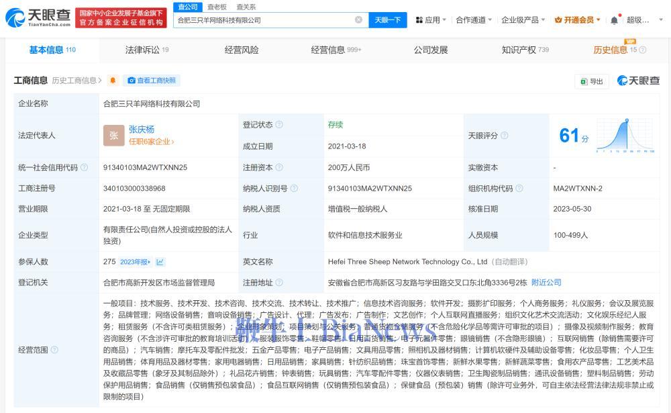Click the green Excel export (导出) icon
671x413 pixels.
(583, 80)
